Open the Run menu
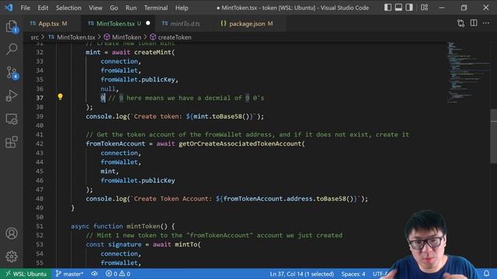497x279 pixels. (131, 8)
